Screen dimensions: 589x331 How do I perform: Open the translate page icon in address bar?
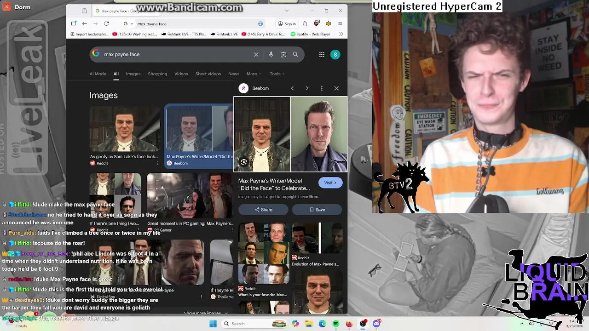260,23
